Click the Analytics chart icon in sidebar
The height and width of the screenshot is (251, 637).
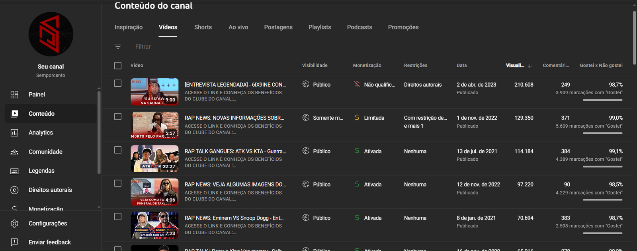point(14,132)
